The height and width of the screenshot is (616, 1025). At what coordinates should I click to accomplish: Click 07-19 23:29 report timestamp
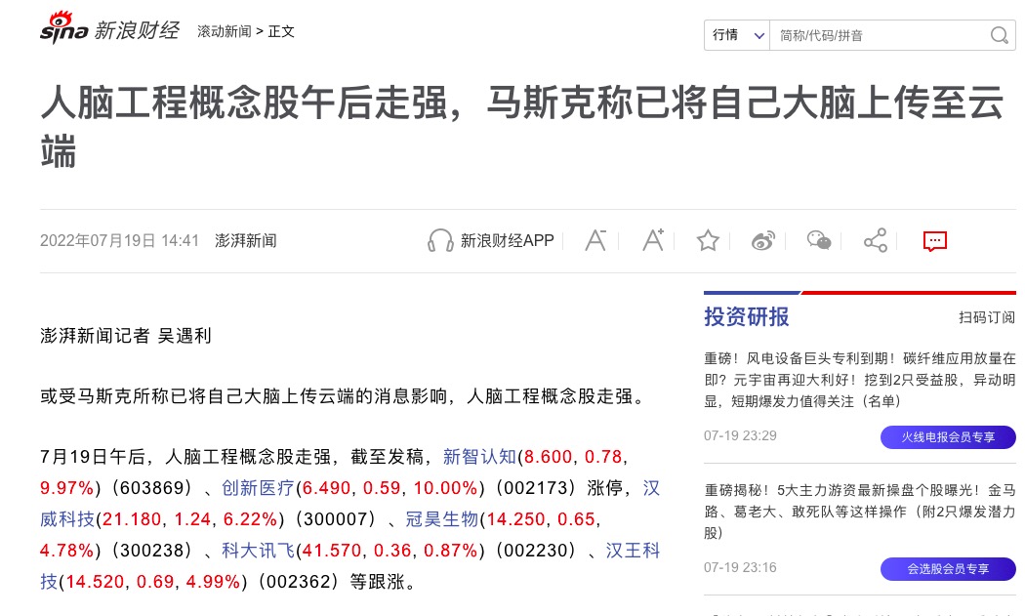click(x=740, y=435)
